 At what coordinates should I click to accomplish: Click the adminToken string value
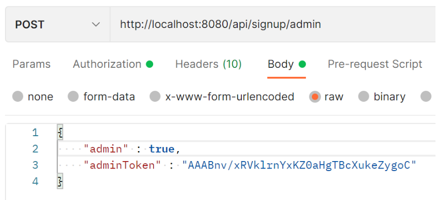(x=299, y=165)
